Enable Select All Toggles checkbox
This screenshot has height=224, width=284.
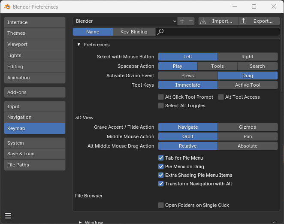161,106
